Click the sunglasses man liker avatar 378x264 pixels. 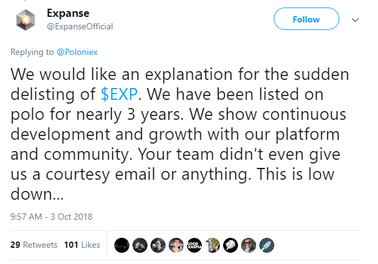click(249, 245)
